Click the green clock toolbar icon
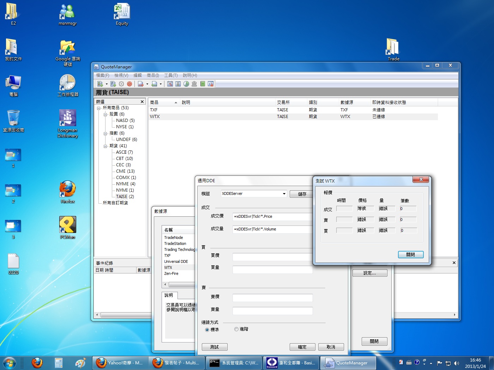This screenshot has height=370, width=494. coord(186,84)
